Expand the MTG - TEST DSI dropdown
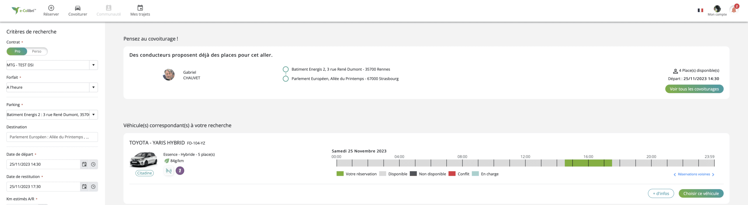Image resolution: width=748 pixels, height=205 pixels. (52, 65)
